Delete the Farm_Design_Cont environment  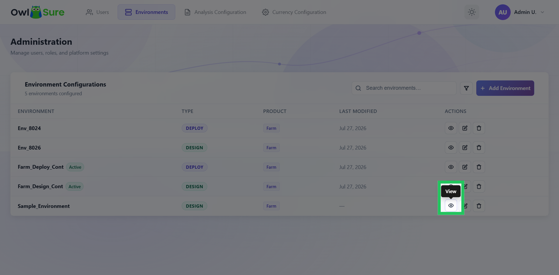479,186
